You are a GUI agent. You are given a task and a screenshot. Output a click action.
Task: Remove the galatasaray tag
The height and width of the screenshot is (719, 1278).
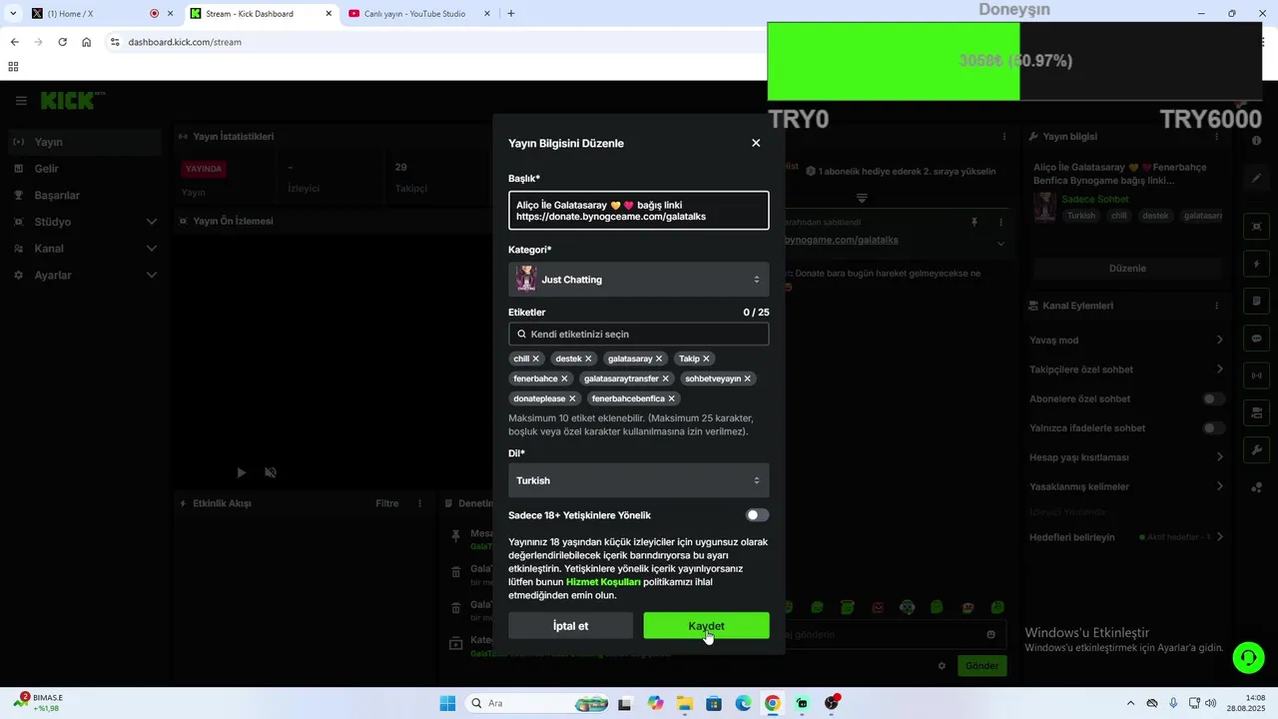point(659,359)
